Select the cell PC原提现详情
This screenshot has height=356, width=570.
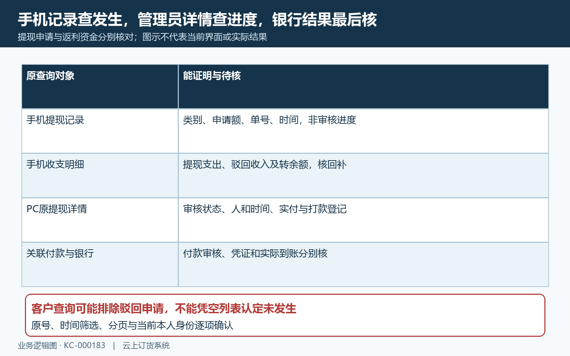(100, 220)
